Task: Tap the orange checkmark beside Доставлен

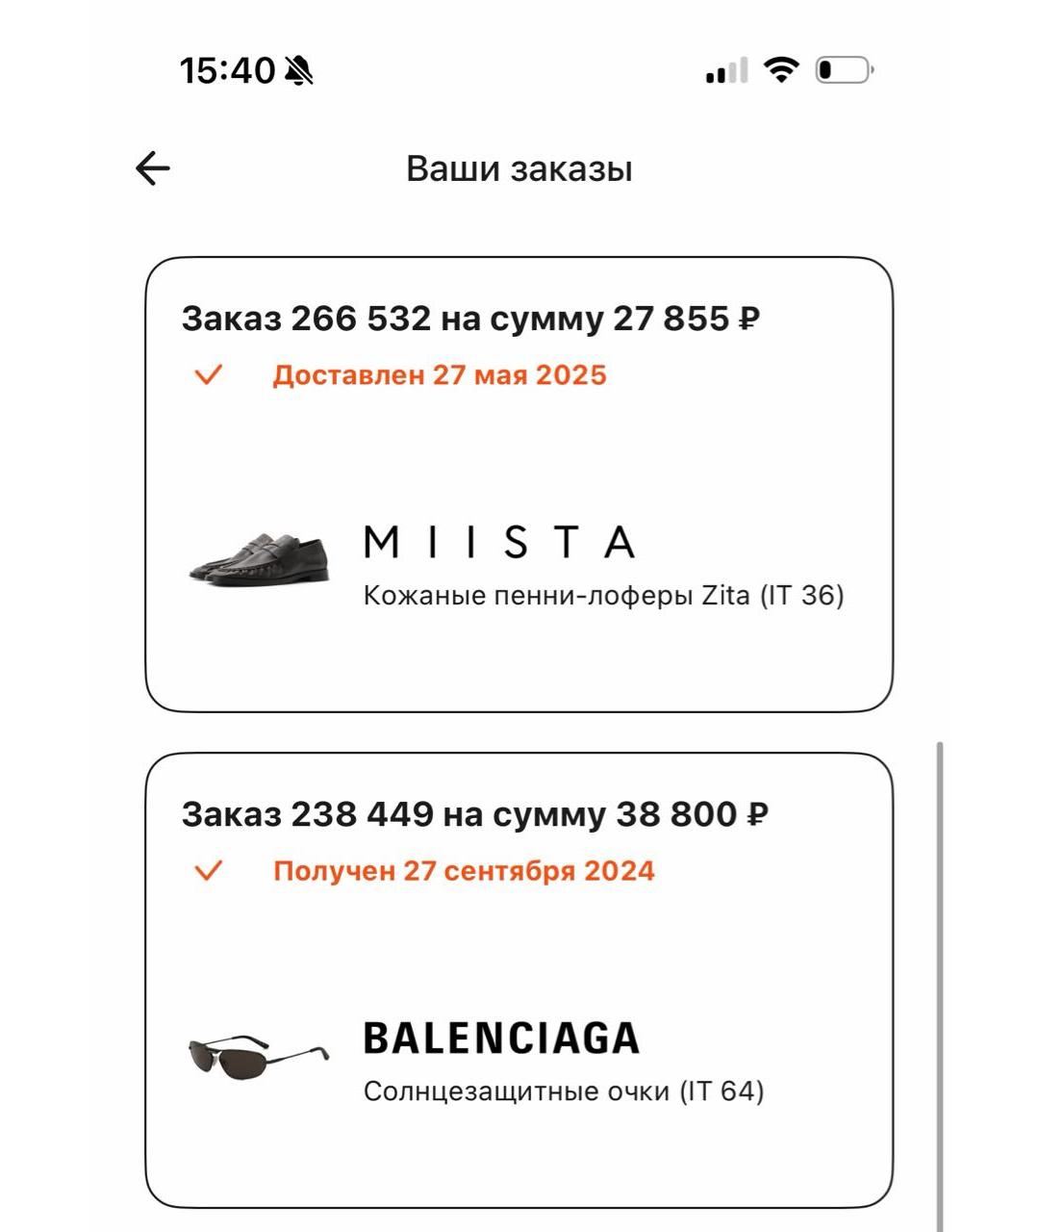Action: click(208, 374)
